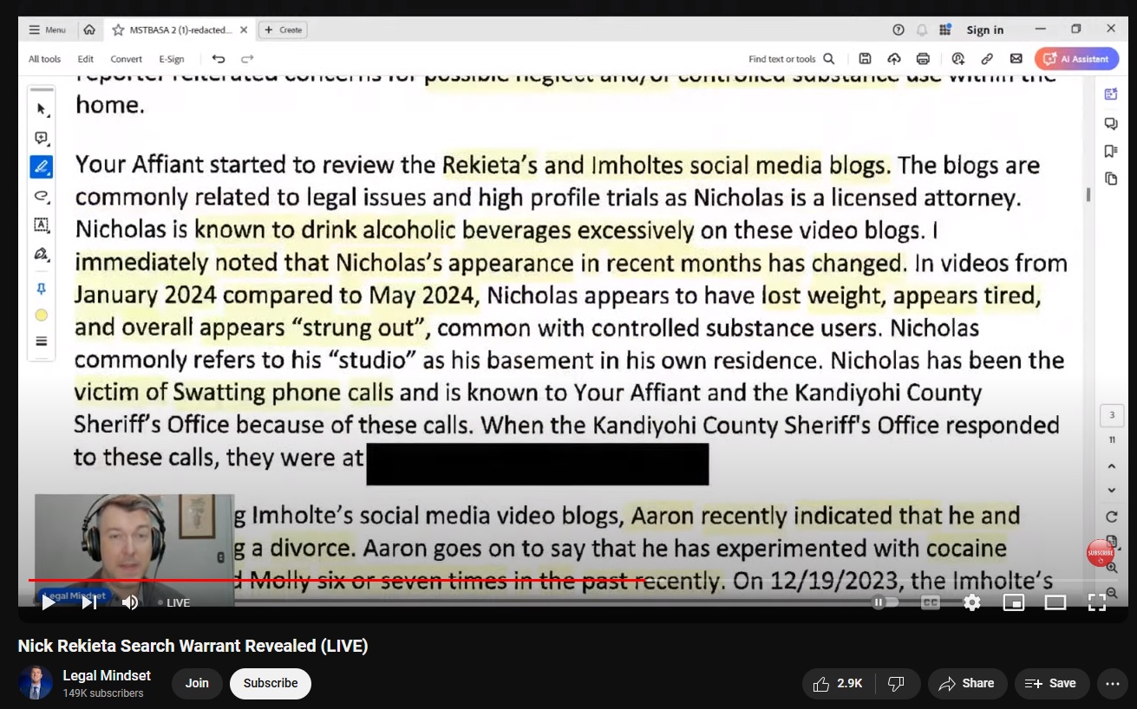The width and height of the screenshot is (1137, 709).
Task: Copy share link via chain icon
Action: 987,59
